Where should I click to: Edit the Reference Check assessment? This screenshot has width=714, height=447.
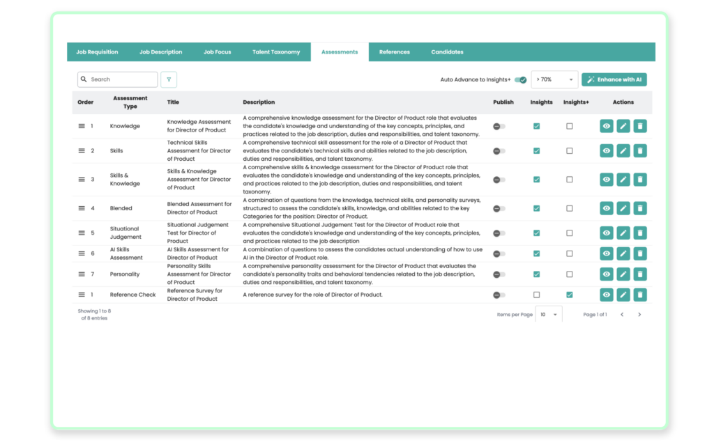[623, 295]
